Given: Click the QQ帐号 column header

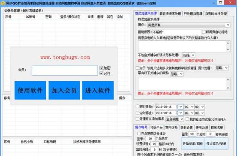Looking at the screenshot, I should click(x=30, y=17).
